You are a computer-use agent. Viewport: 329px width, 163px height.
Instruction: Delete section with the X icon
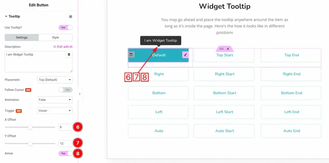pos(228,49)
